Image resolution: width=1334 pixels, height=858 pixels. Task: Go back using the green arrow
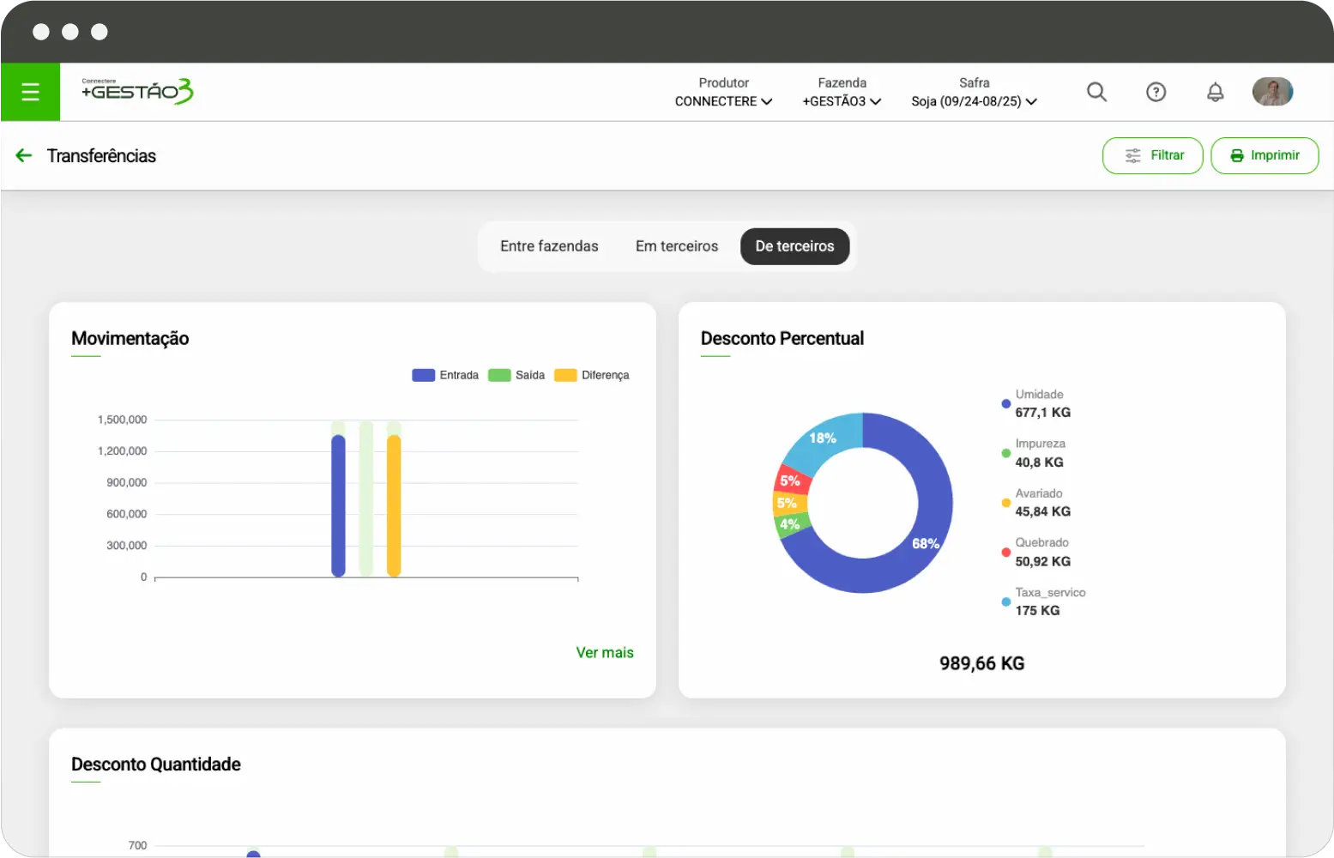tap(24, 155)
